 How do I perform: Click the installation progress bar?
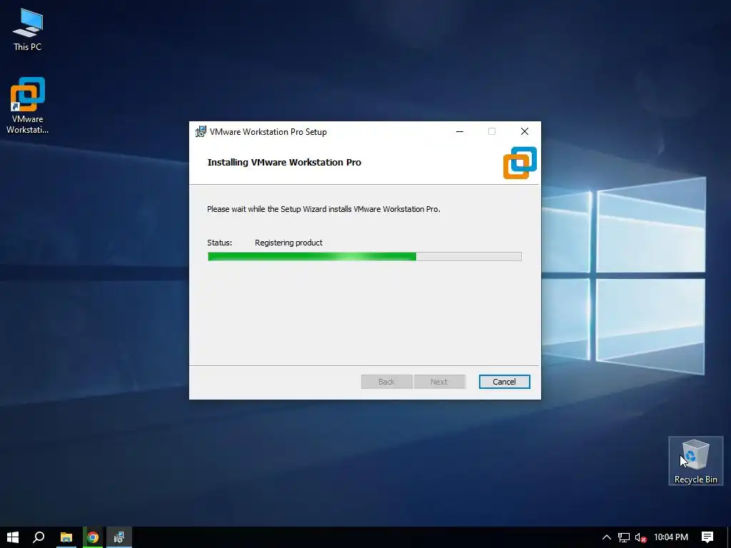365,256
